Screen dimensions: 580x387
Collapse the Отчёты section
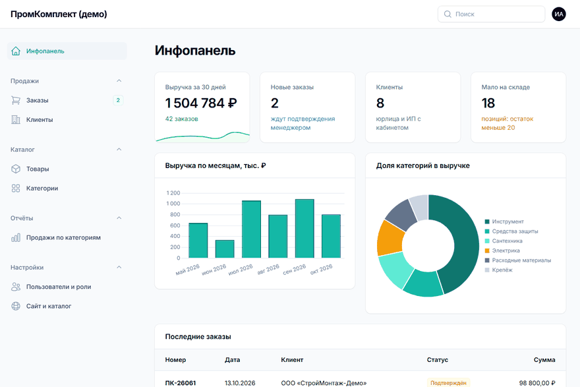119,218
